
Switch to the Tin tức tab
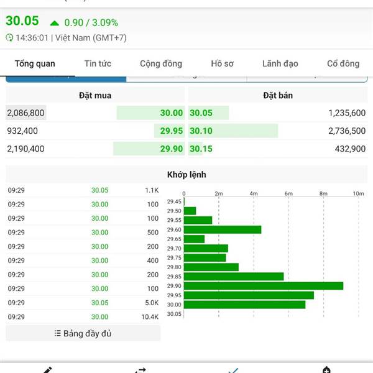click(98, 63)
